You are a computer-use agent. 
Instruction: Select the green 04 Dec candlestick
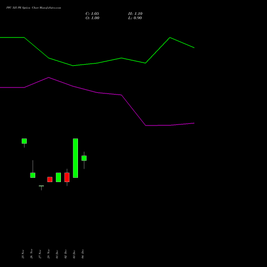tap(84, 158)
